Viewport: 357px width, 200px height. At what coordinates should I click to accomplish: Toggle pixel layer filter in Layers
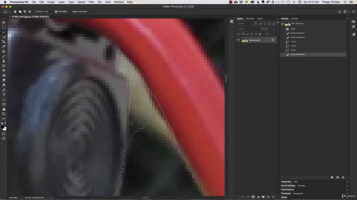[x=255, y=23]
